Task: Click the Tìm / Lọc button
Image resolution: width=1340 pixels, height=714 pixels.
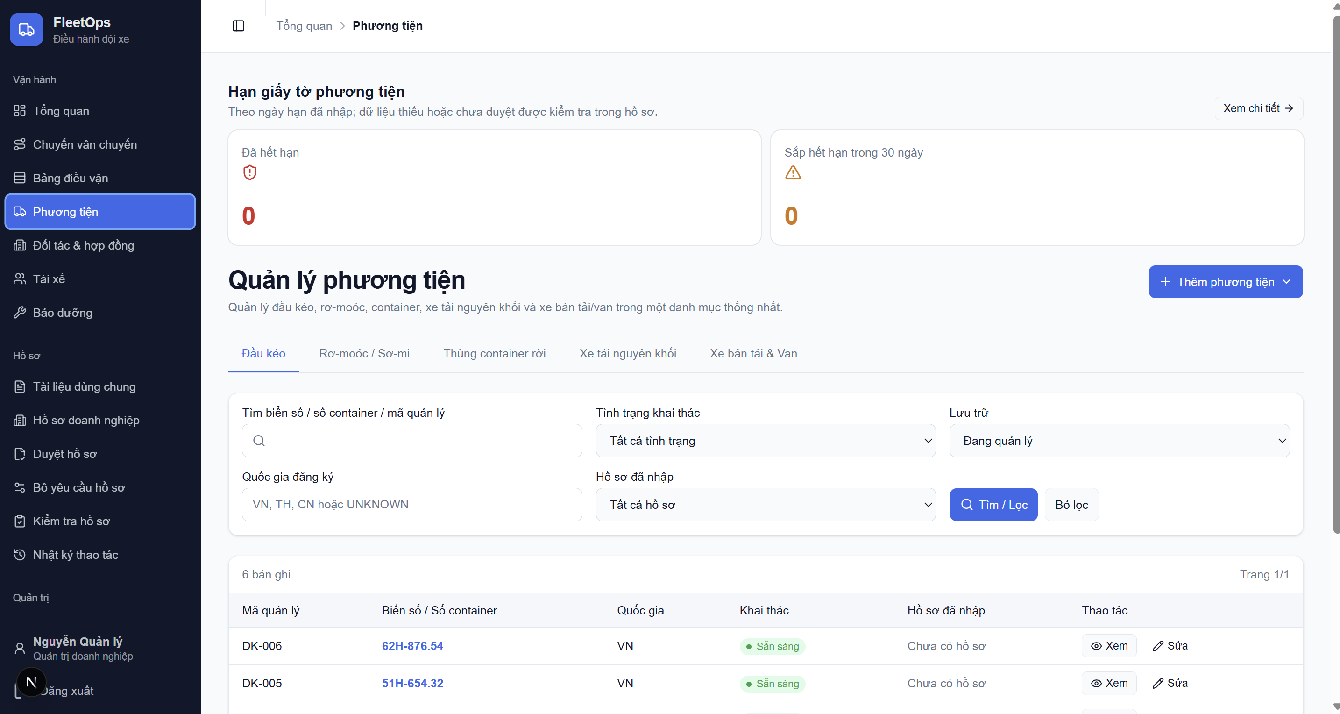Action: tap(993, 504)
